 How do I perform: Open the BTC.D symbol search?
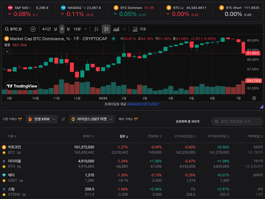point(14,29)
